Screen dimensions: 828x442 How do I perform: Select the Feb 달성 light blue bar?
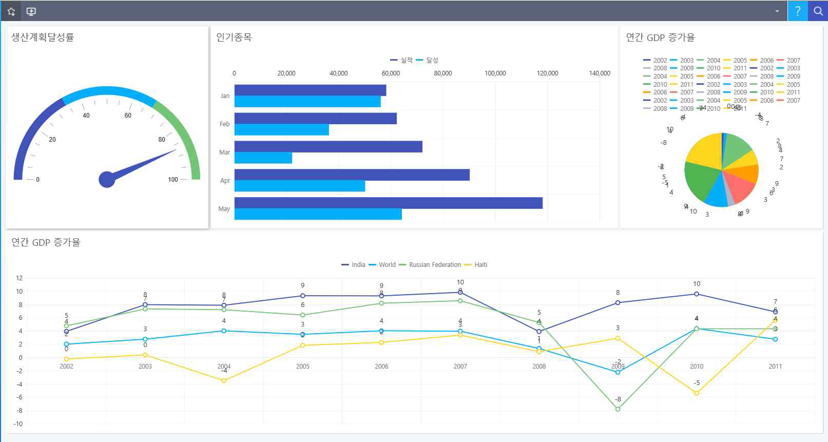click(282, 130)
